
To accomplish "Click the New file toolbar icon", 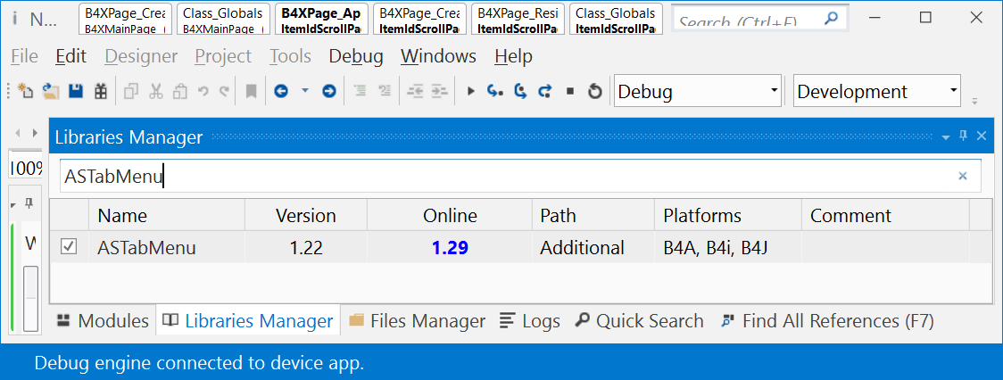I will pyautogui.click(x=26, y=91).
